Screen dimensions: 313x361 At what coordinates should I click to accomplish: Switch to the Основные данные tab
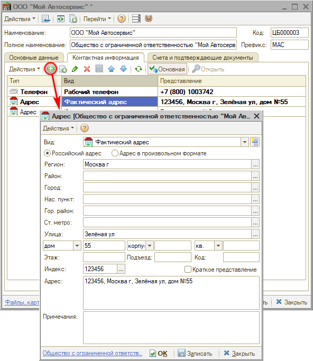[34, 58]
